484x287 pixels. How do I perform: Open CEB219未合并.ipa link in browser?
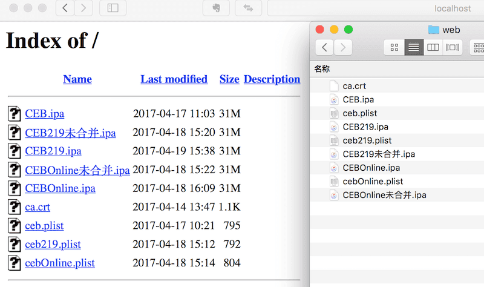coord(70,133)
